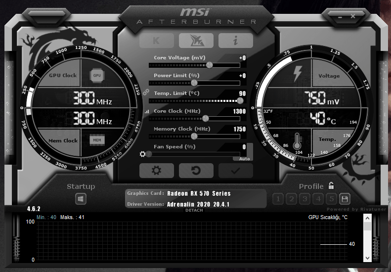Minimize the Afterburner window
The height and width of the screenshot is (272, 391).
click(x=340, y=17)
